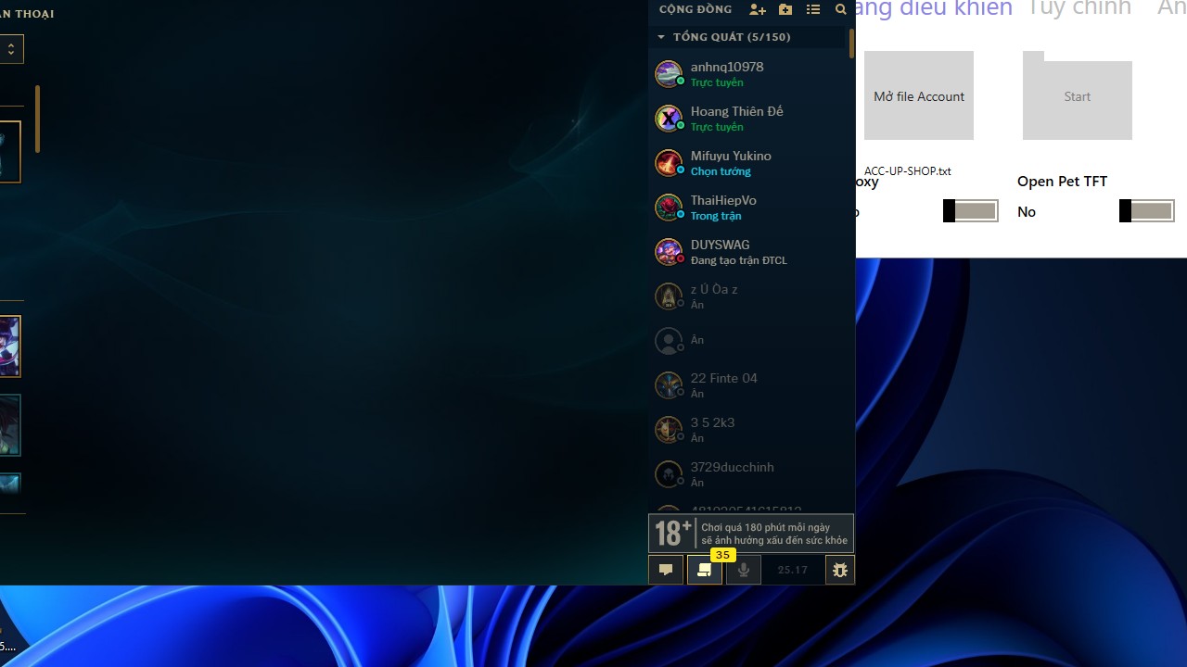This screenshot has width=1187, height=667.
Task: Click the bug report icon
Action: (839, 570)
